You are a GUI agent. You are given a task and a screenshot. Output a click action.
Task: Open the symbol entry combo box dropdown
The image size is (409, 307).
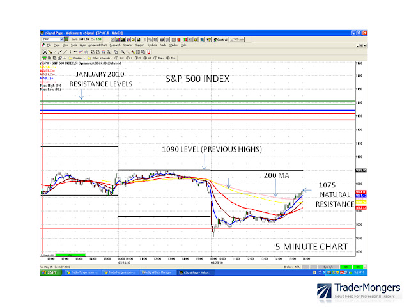coord(61,39)
